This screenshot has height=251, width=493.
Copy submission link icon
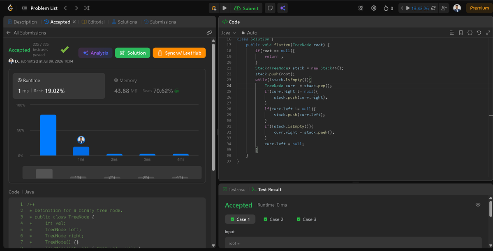click(x=209, y=33)
